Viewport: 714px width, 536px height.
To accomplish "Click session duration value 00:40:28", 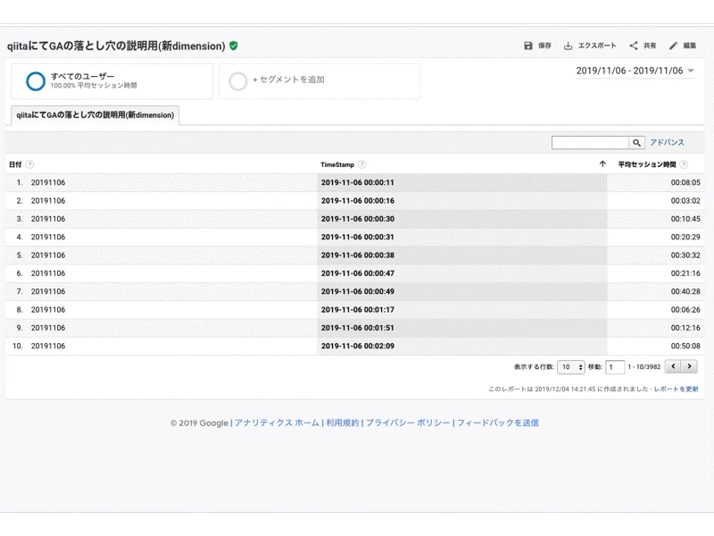I will pos(685,291).
